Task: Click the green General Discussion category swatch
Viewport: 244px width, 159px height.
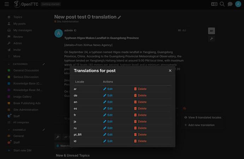Action: point(9,70)
